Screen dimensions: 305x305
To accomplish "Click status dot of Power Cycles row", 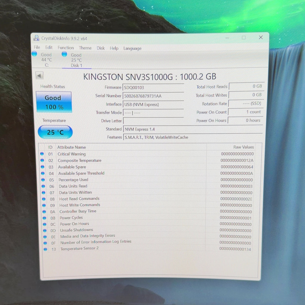I will click(x=44, y=218).
